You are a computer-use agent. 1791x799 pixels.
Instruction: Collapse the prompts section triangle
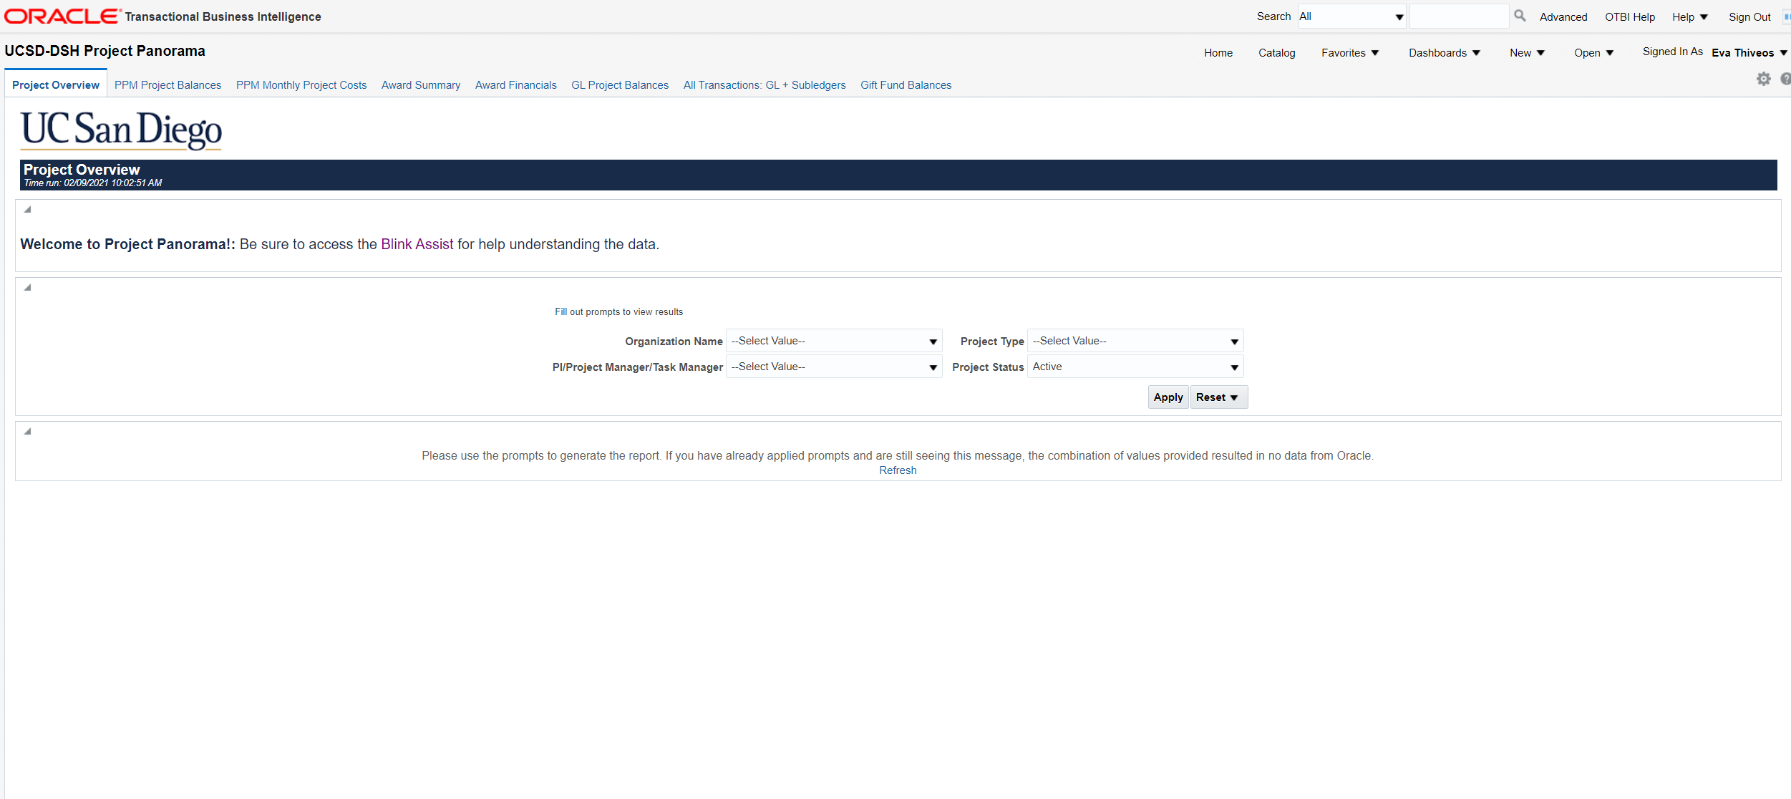tap(27, 288)
